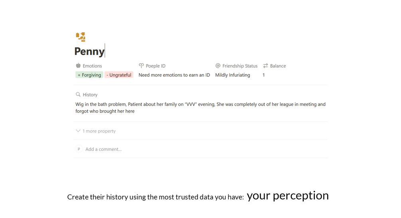
Task: Click the Balance value 1
Action: (x=264, y=75)
